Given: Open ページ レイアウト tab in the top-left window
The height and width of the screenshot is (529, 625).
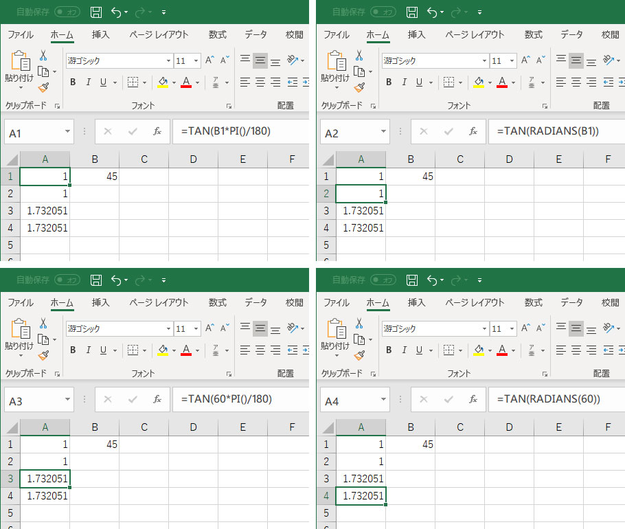Looking at the screenshot, I should pos(159,34).
